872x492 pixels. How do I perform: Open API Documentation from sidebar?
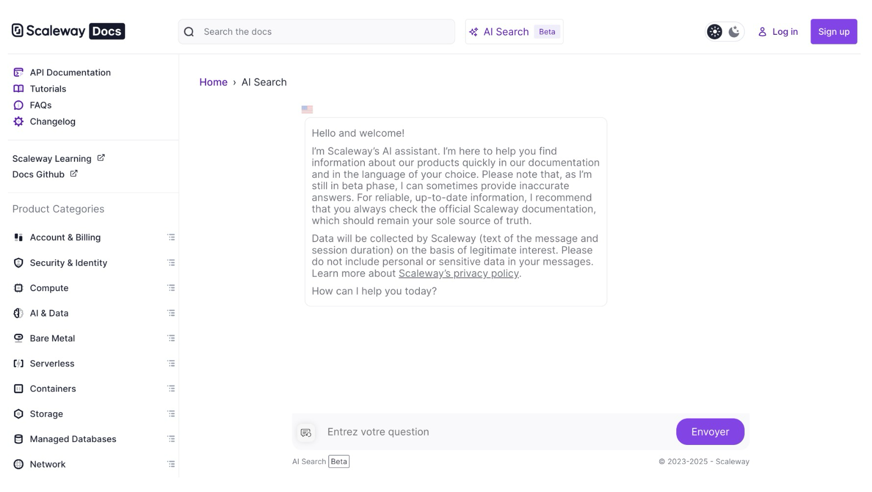click(x=70, y=73)
